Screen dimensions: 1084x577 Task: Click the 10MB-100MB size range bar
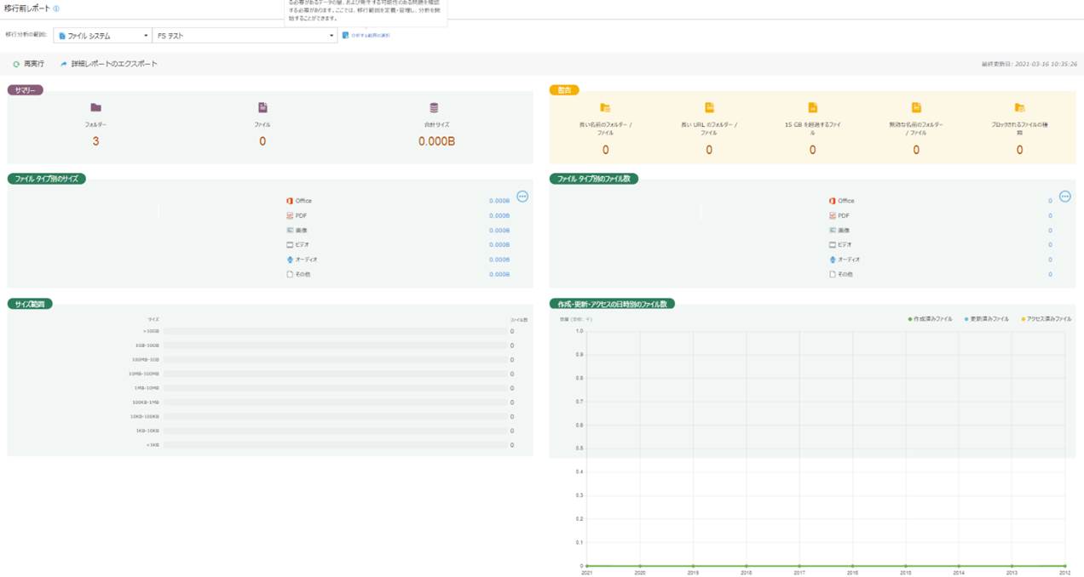[335, 374]
